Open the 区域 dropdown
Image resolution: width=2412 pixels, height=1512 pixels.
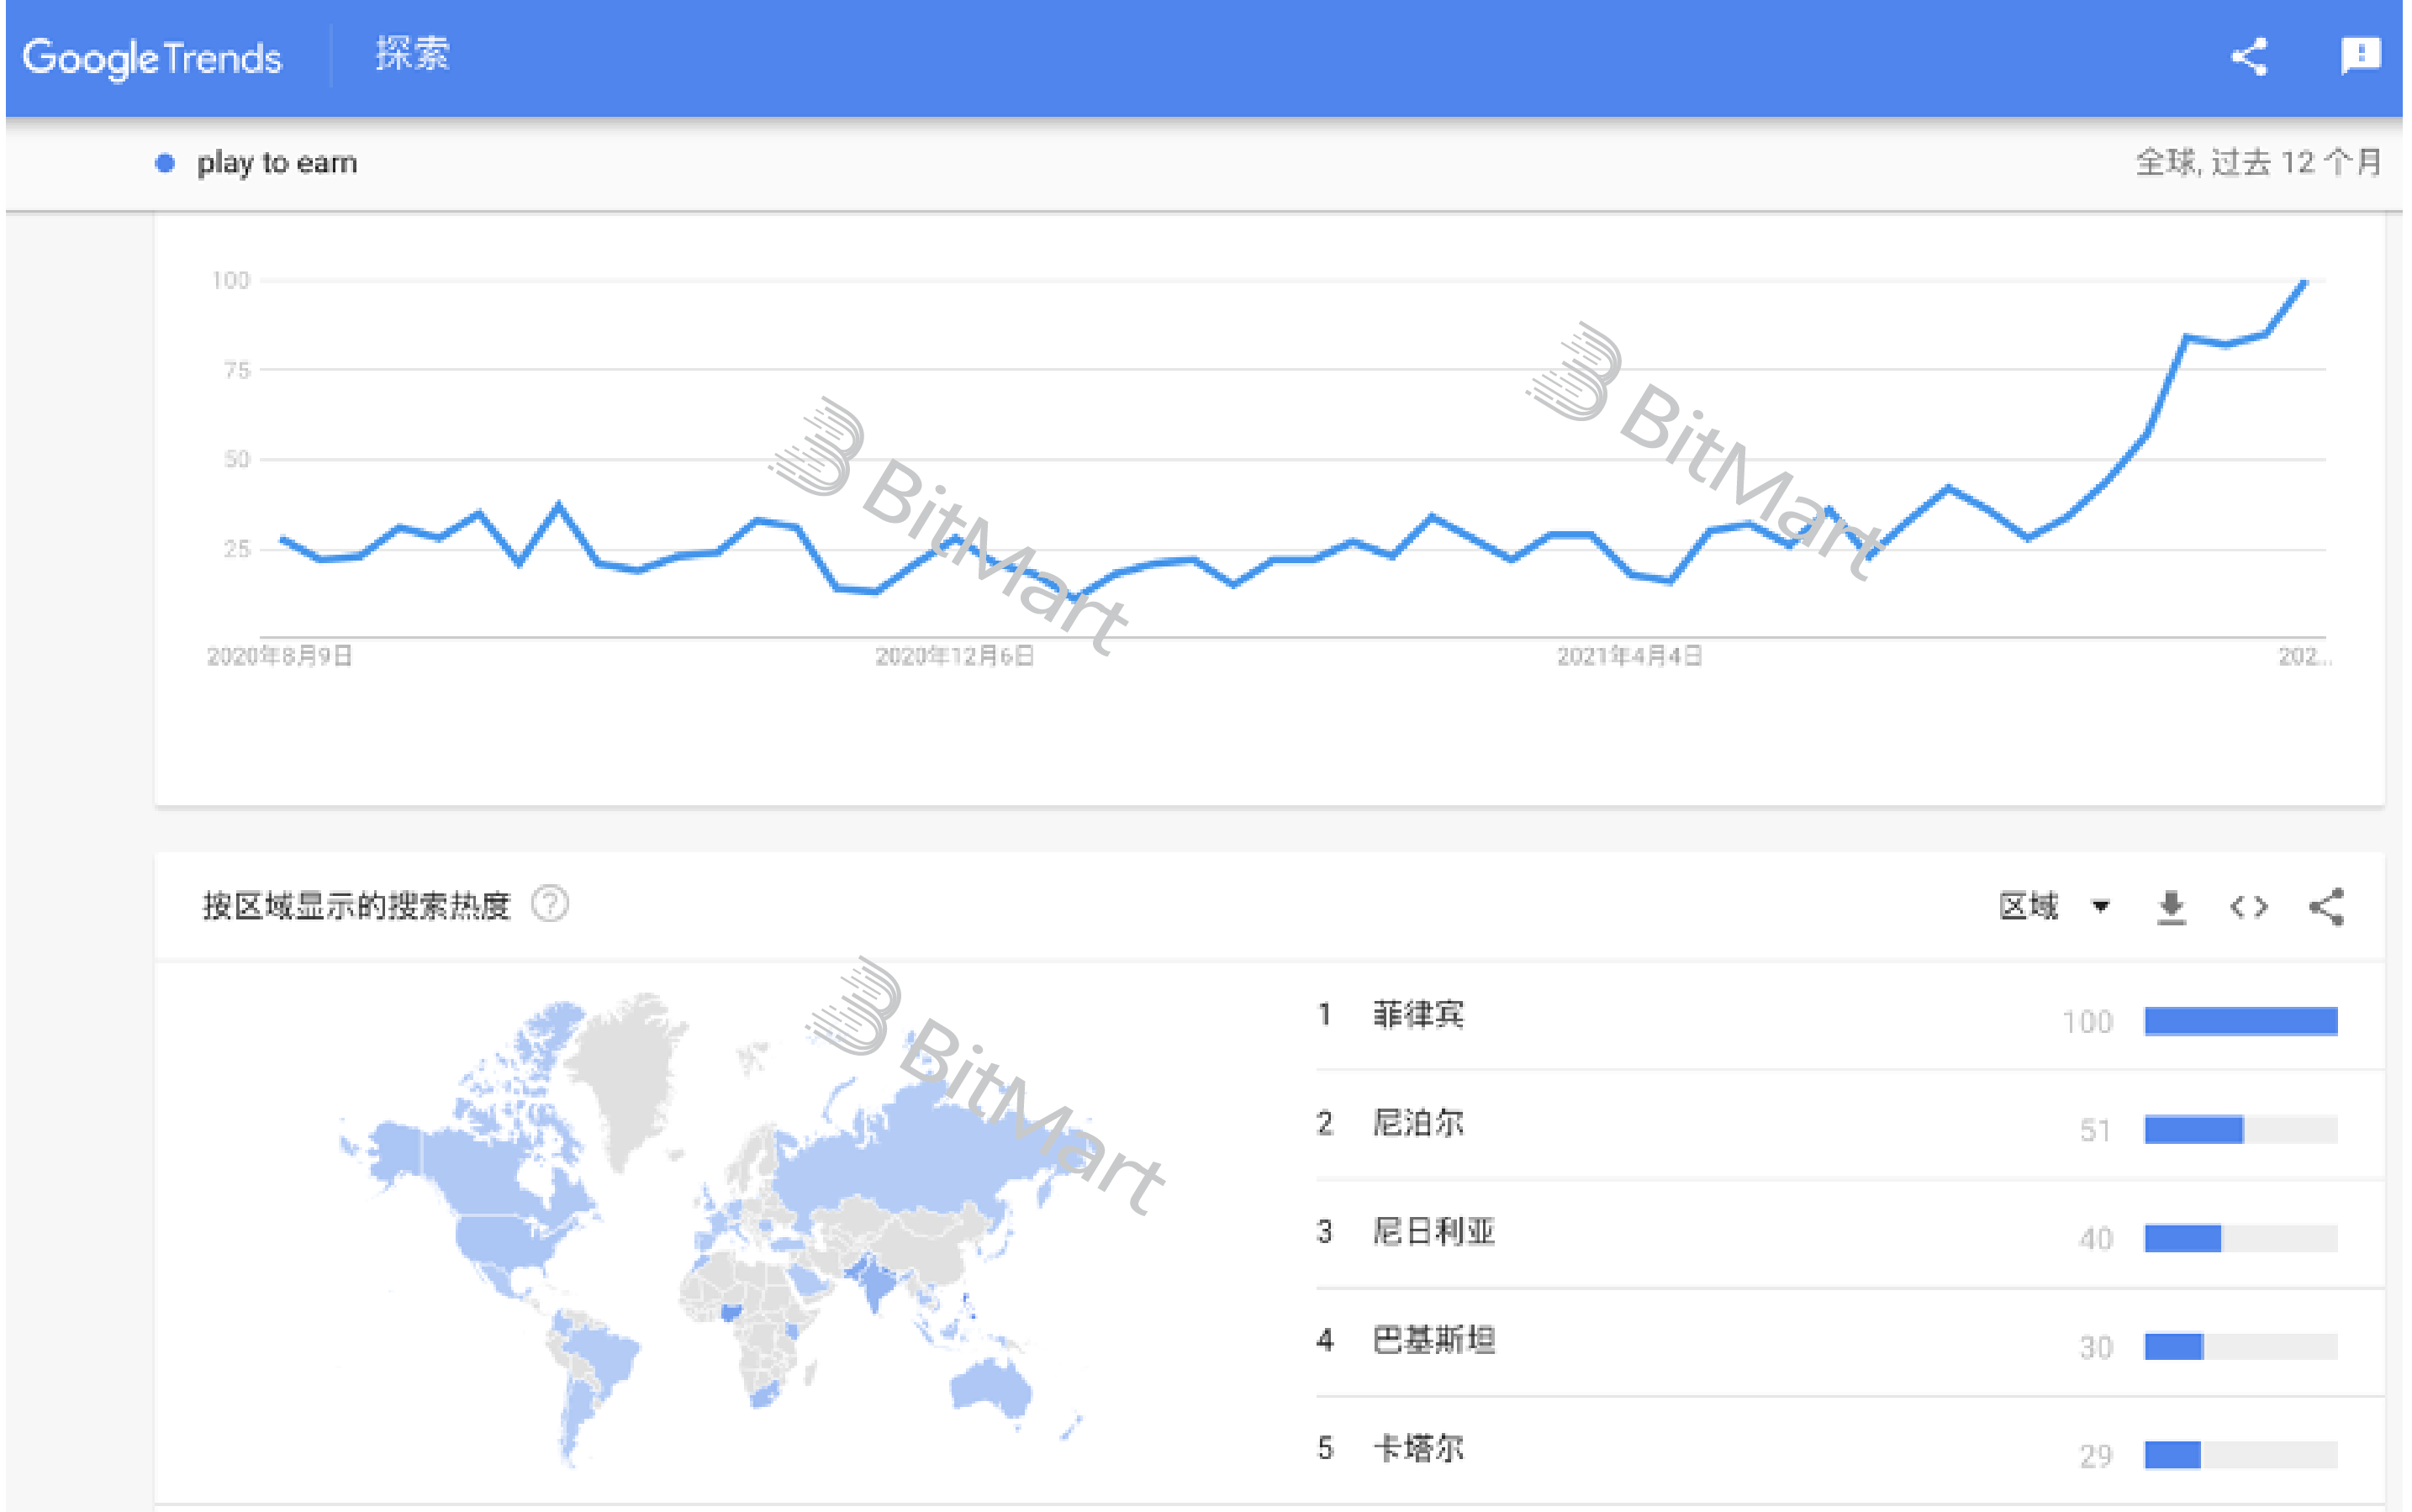point(2029,907)
